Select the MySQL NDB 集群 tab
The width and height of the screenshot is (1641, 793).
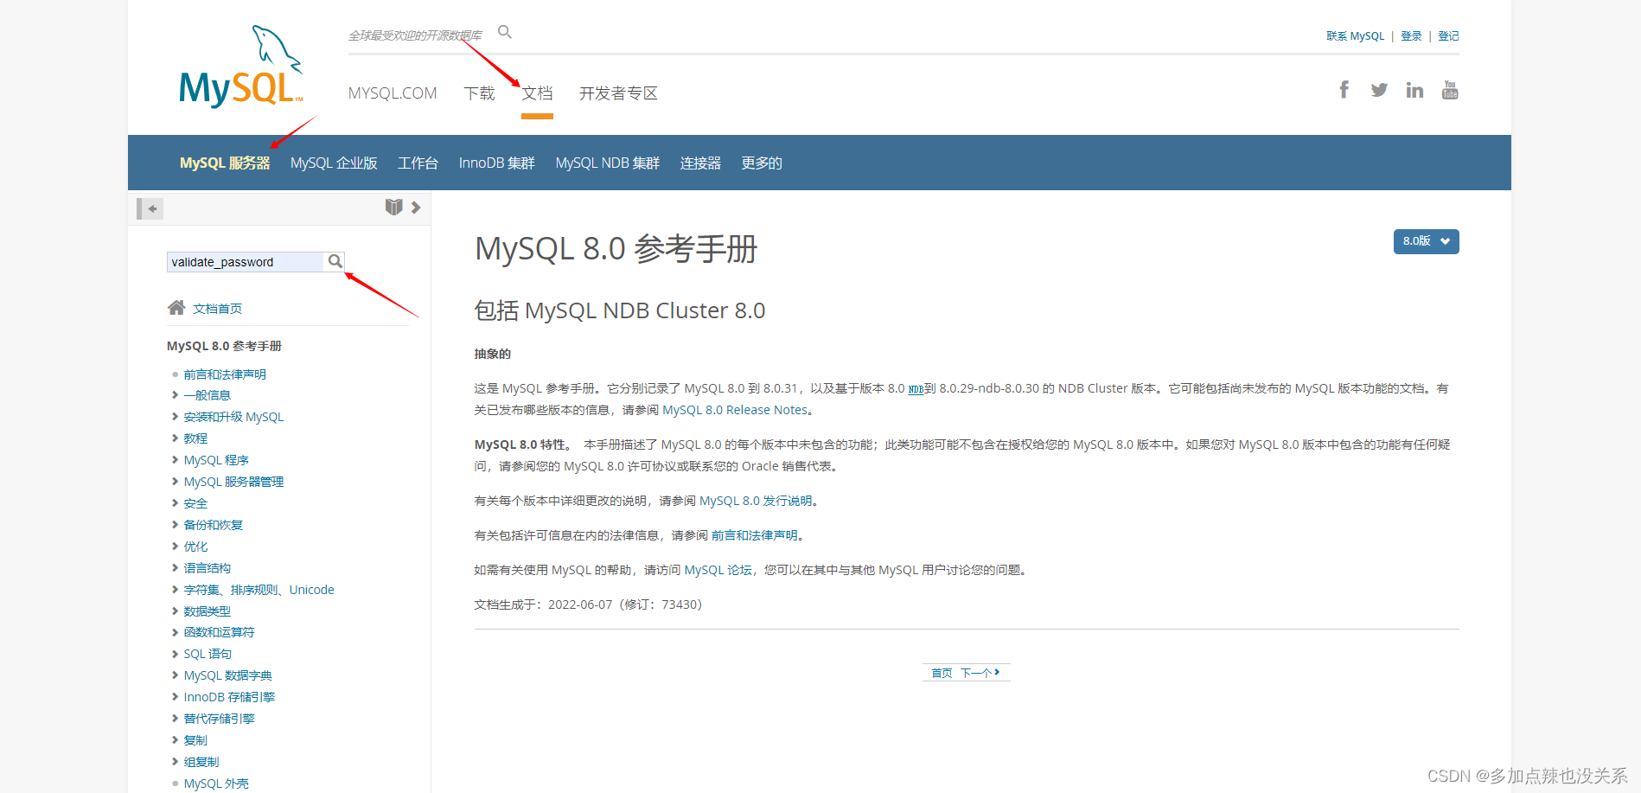pos(607,163)
